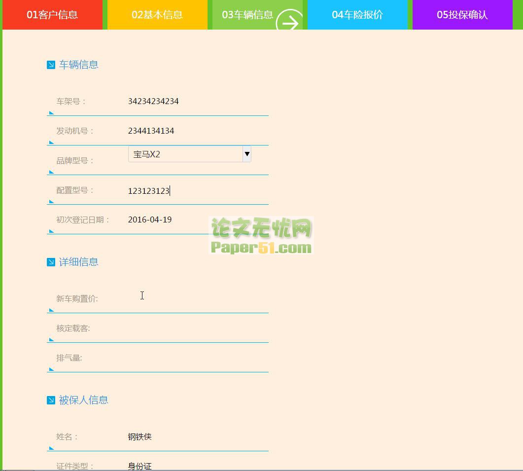Go to the 04车险报价 tab
523x471 pixels.
pos(357,15)
